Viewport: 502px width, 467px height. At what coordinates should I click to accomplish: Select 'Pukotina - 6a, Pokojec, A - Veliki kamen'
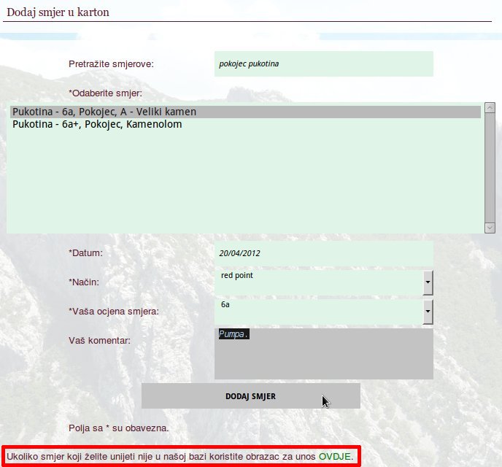[245, 112]
